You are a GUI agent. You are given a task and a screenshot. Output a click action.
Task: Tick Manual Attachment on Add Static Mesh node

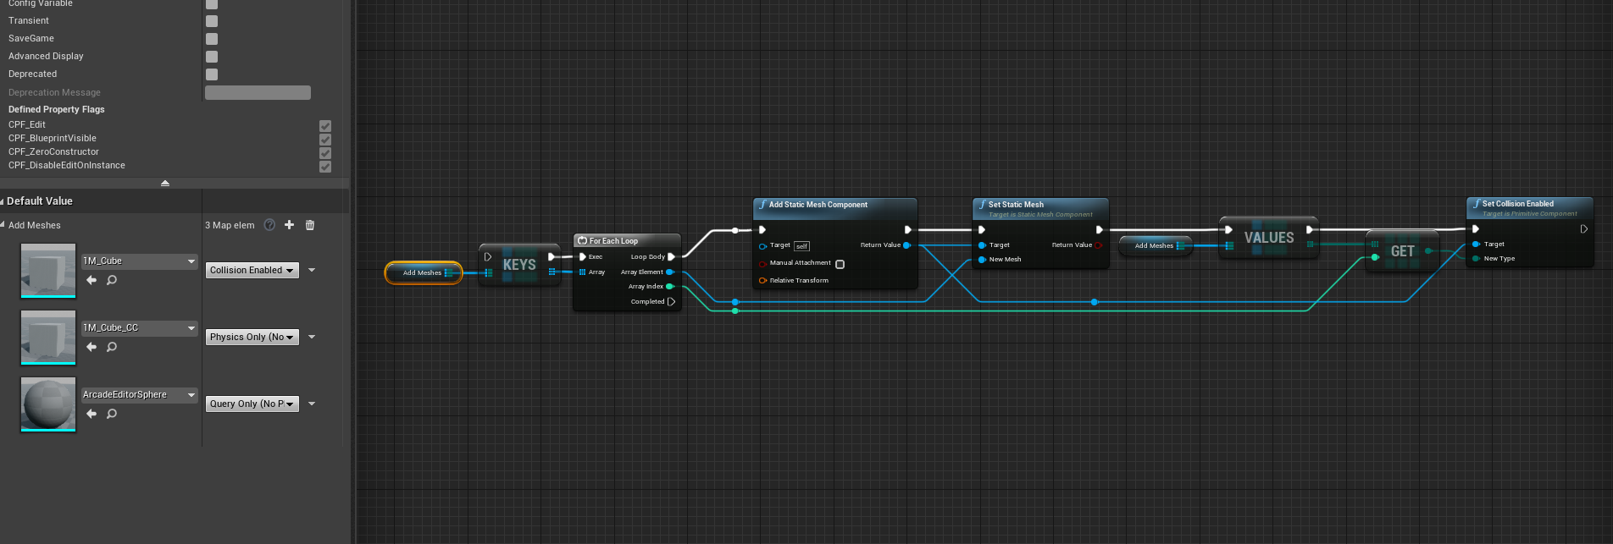tap(840, 264)
